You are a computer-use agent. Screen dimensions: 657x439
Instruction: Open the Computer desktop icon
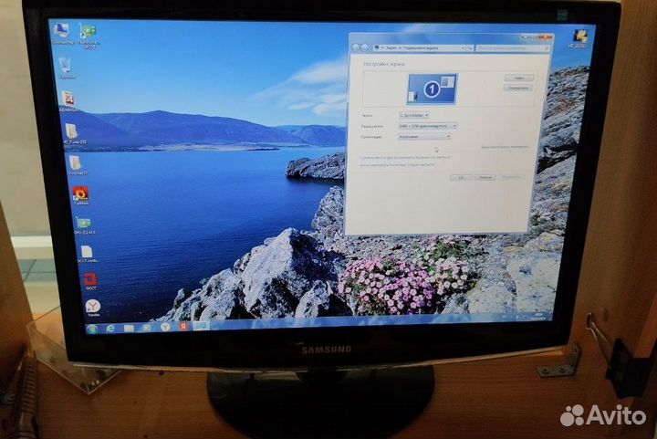pos(63,33)
